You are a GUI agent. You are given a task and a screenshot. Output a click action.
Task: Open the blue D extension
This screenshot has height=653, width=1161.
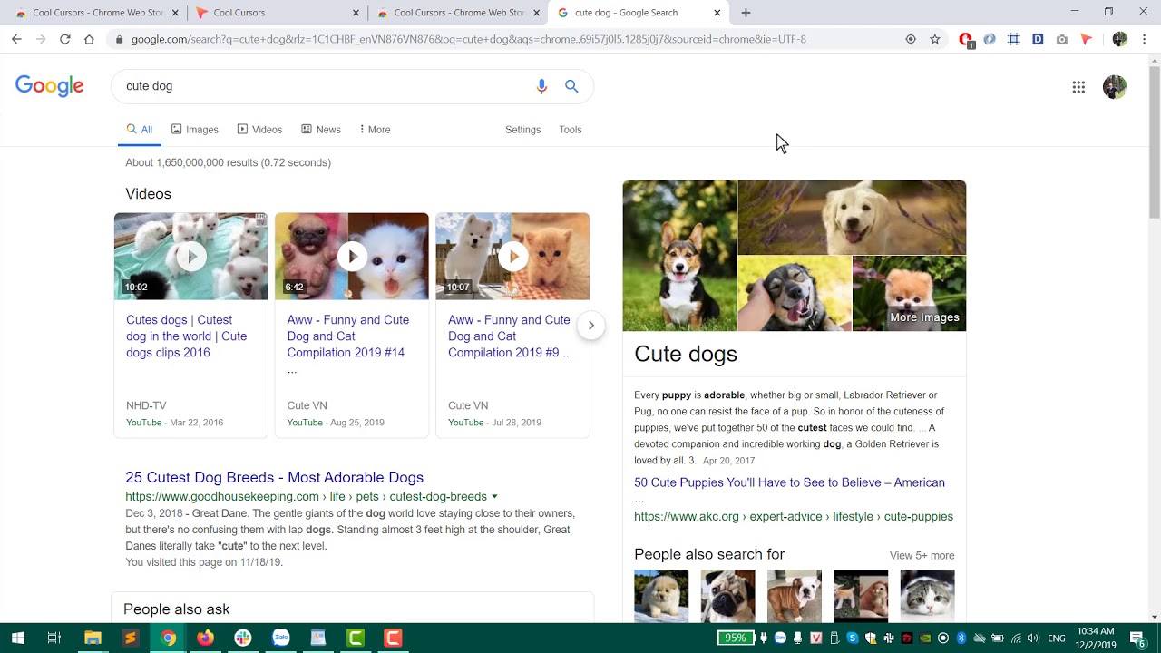click(x=1038, y=39)
